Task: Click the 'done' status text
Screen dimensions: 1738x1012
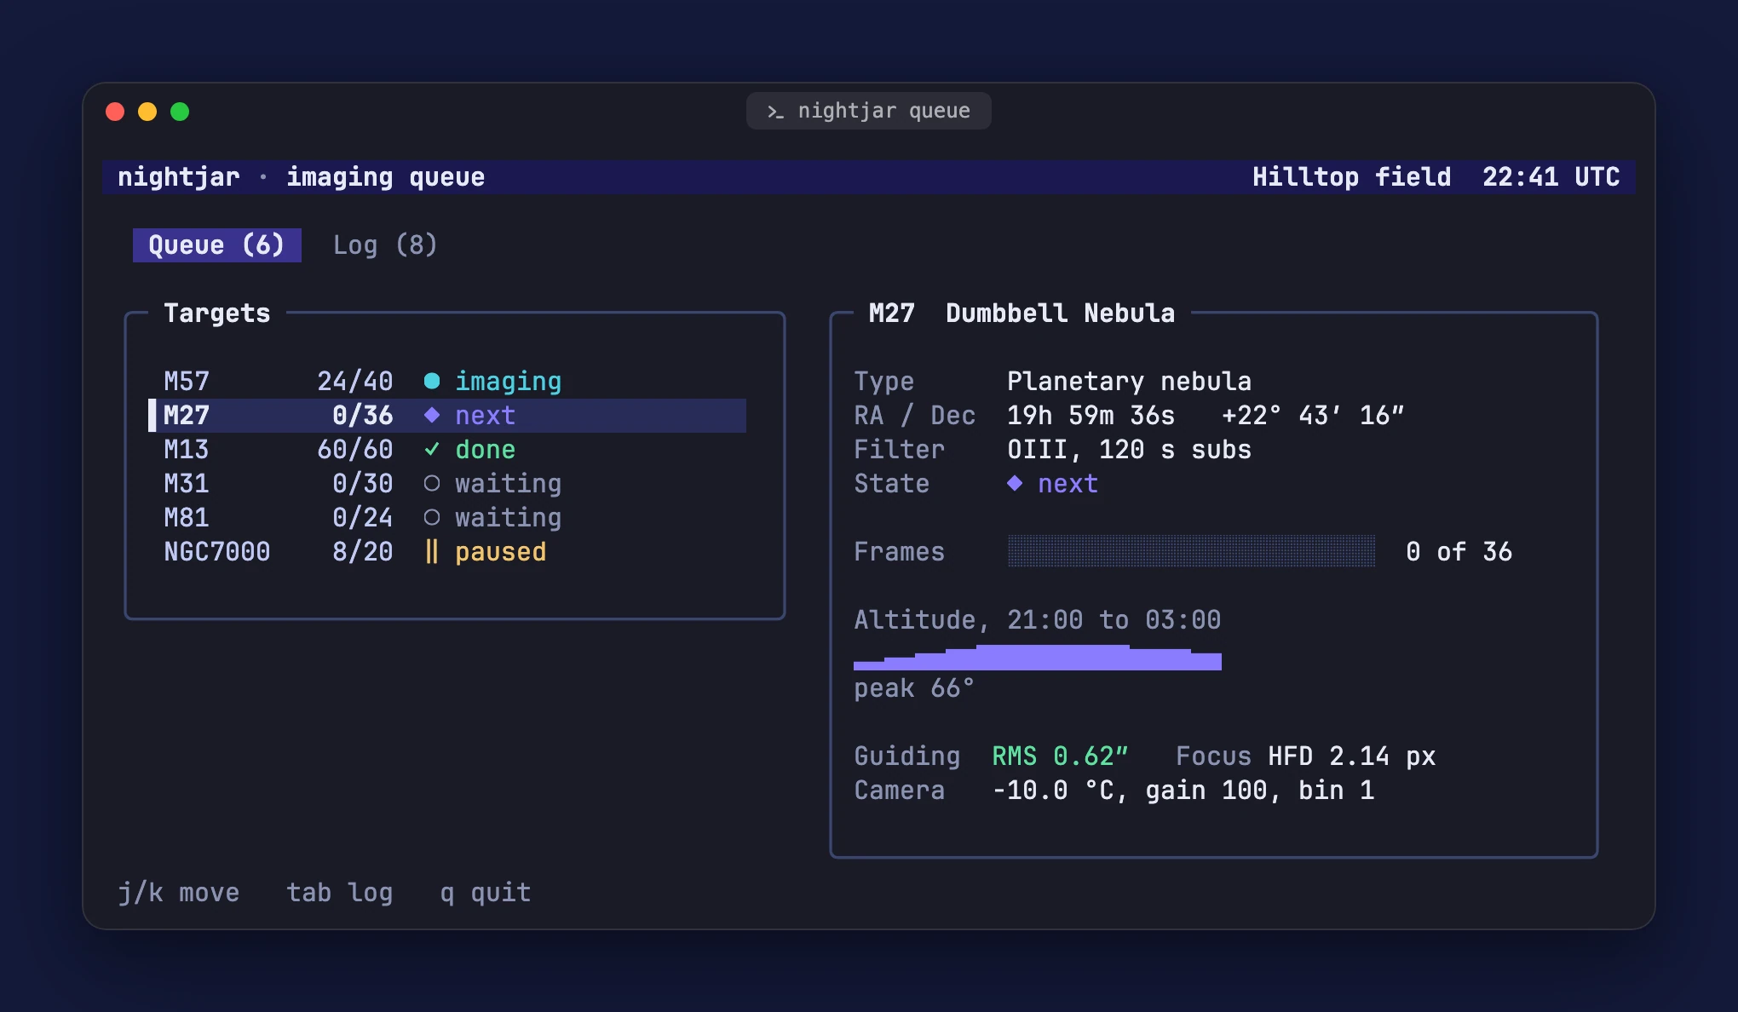Action: pos(486,449)
